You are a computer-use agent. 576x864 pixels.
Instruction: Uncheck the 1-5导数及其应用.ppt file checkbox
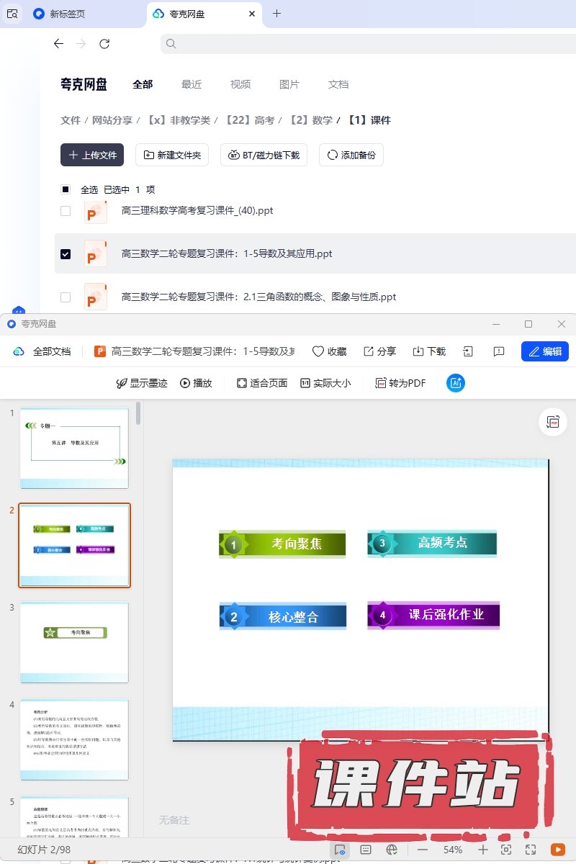click(66, 254)
